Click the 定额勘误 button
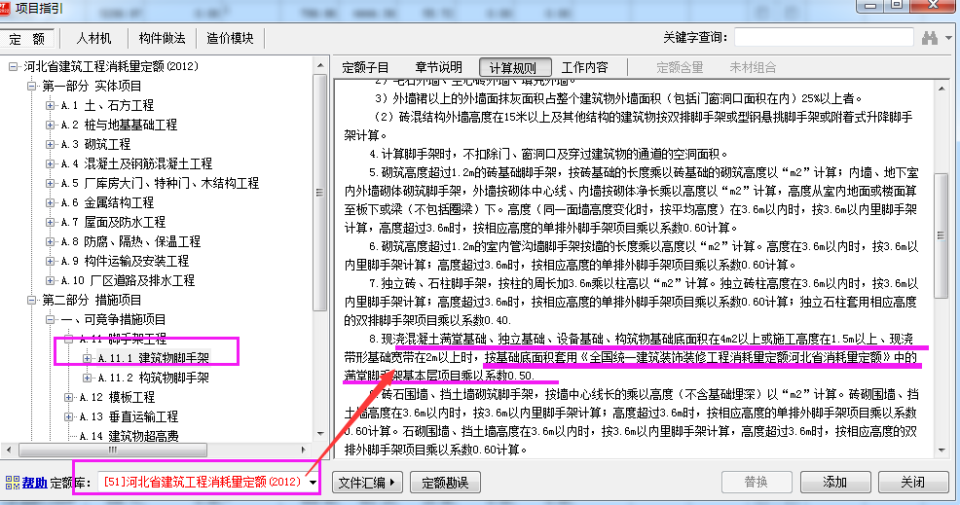The width and height of the screenshot is (960, 505). (x=445, y=483)
